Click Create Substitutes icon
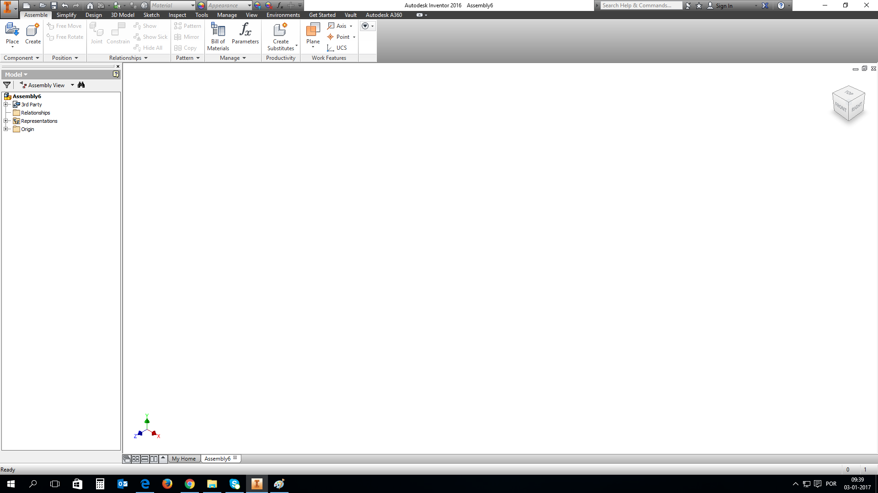This screenshot has width=878, height=493. 280,31
